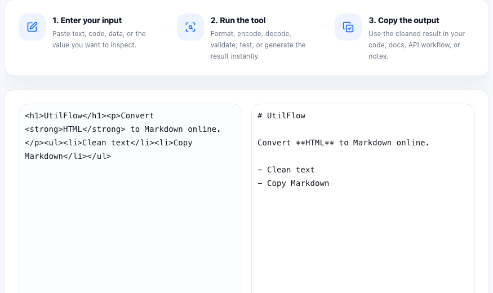Click the copy-check icon beside step 3
Viewport: 493px width, 293px height.
point(348,27)
